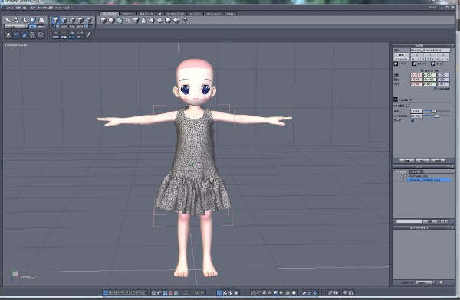Click the small icon beside the bottom-right dropdowns
This screenshot has height=300, width=460.
441,282
